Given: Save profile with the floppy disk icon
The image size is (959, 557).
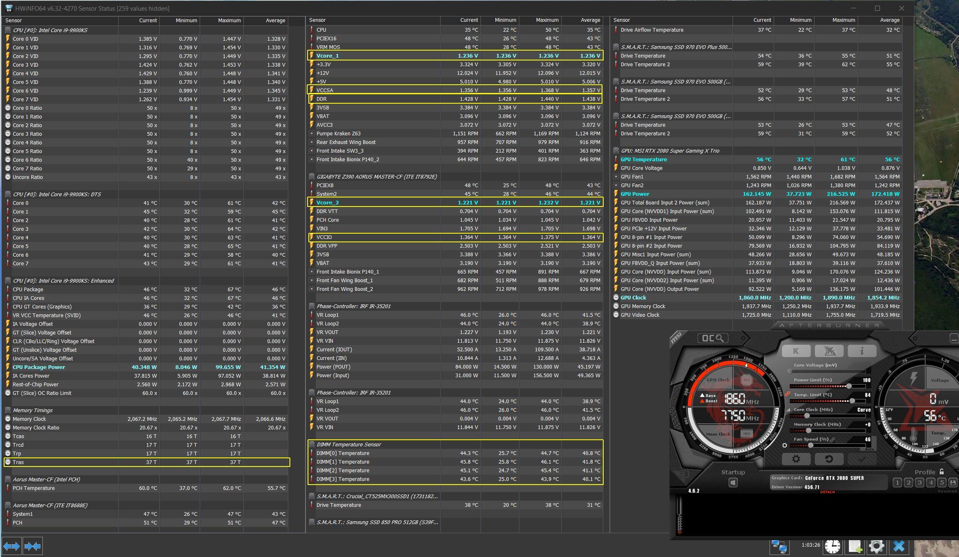Looking at the screenshot, I should (953, 483).
